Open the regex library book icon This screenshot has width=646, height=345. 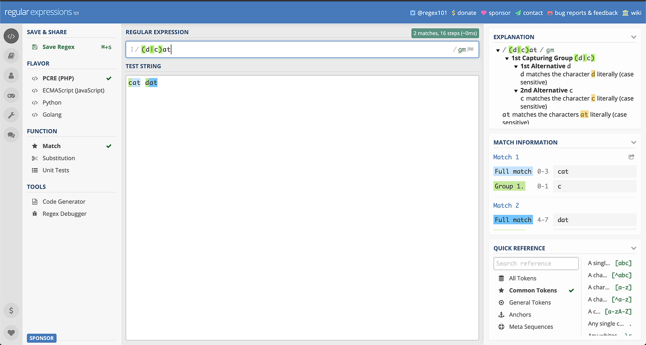point(11,56)
